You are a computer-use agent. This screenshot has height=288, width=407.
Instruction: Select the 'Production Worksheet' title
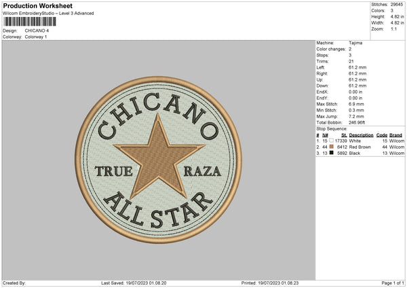pos(37,5)
